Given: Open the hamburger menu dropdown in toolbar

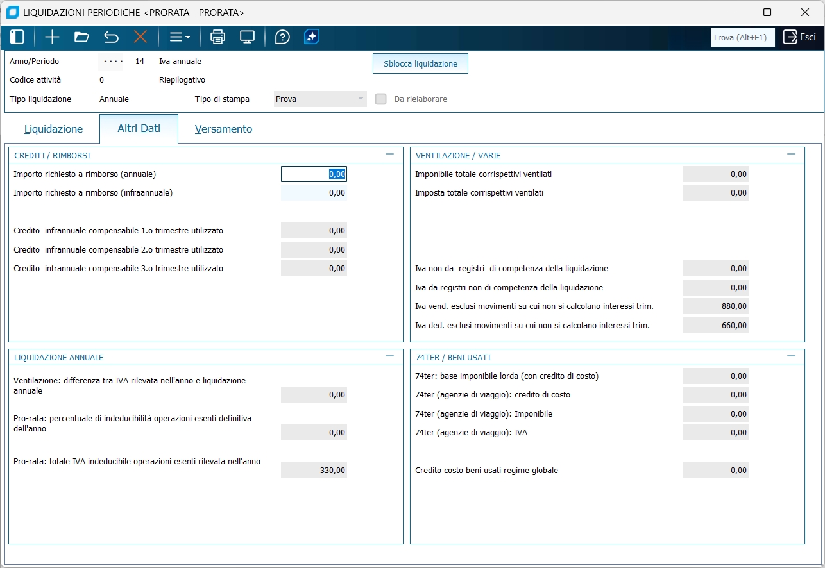Looking at the screenshot, I should [179, 37].
